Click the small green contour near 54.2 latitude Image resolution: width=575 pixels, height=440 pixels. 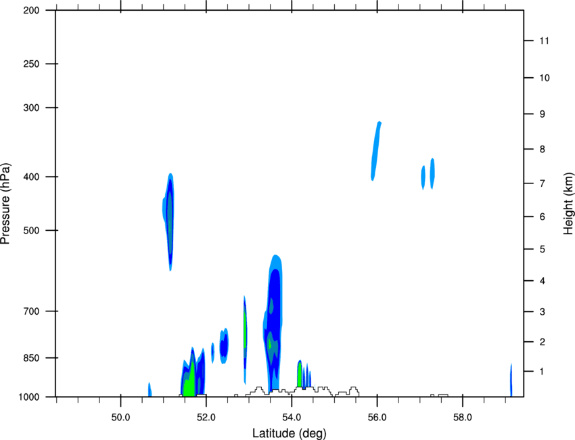[300, 375]
